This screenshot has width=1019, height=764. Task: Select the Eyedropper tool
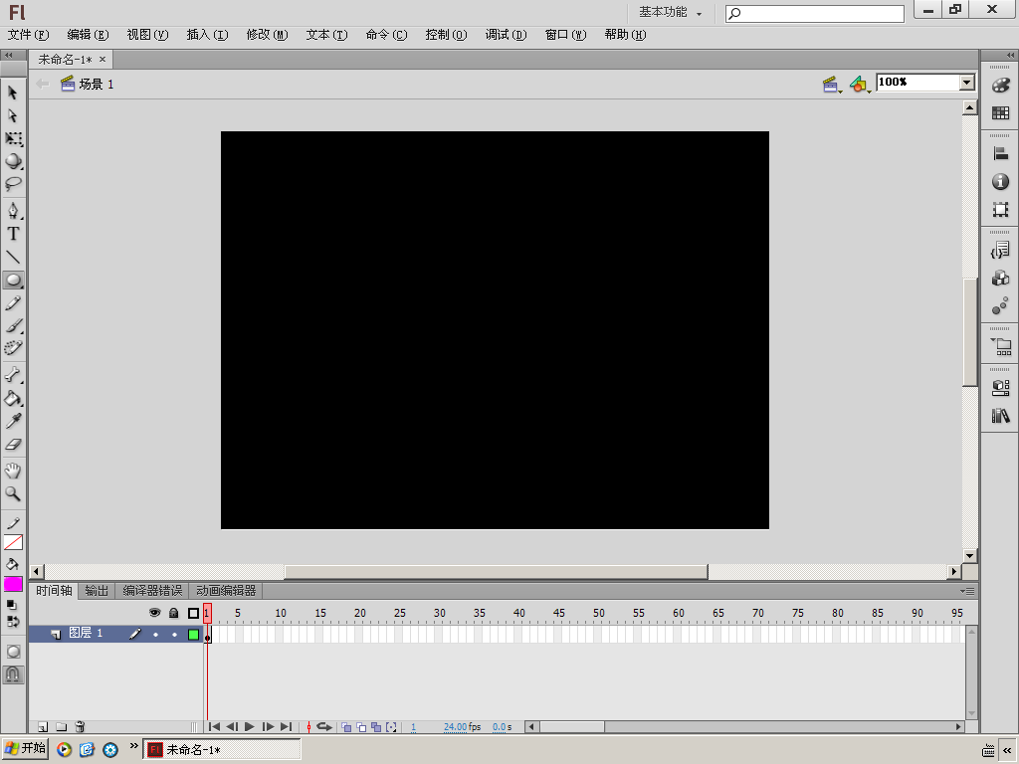13,421
